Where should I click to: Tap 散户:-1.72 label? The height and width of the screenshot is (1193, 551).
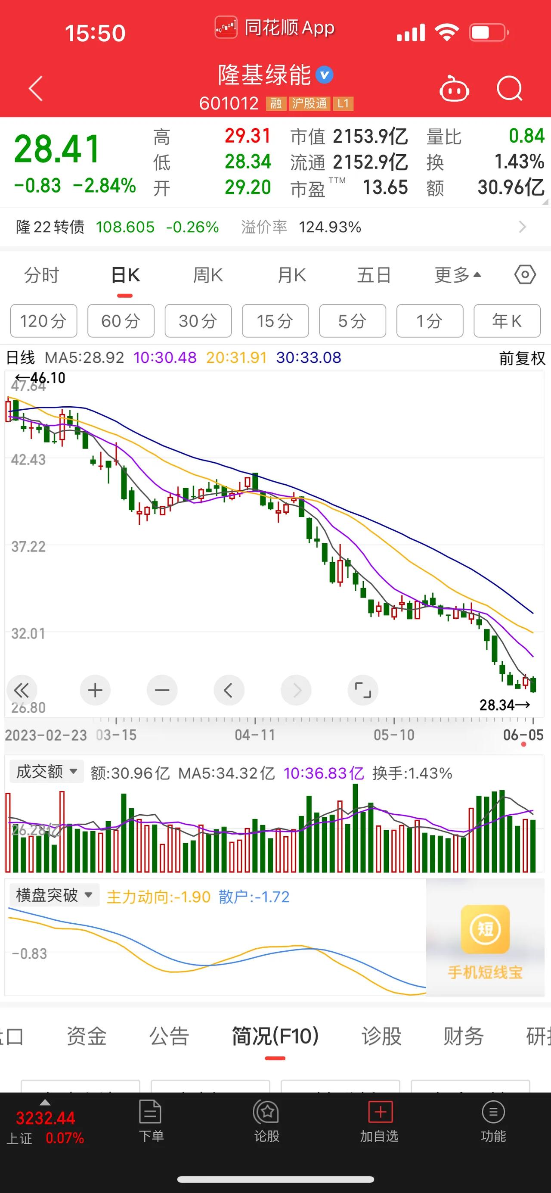point(254,897)
